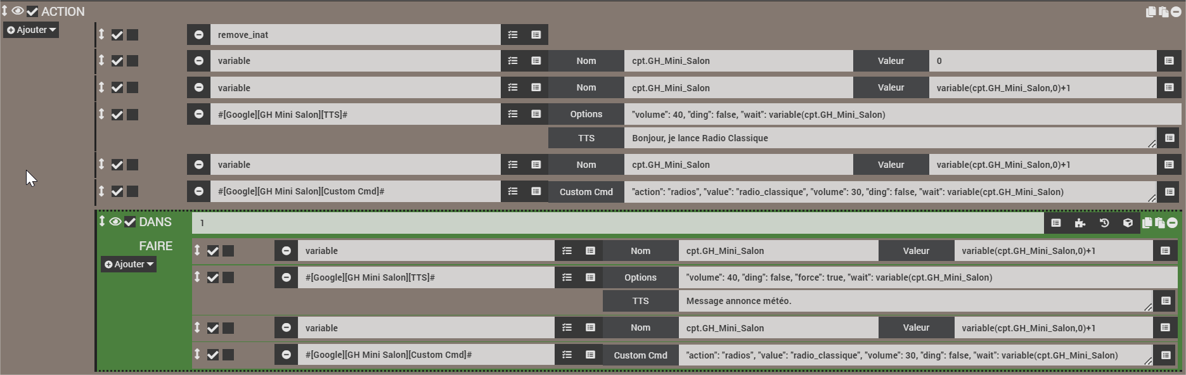The width and height of the screenshot is (1186, 375).
Task: Open picker at end of ACTION Custom Cmd field
Action: tap(1170, 191)
